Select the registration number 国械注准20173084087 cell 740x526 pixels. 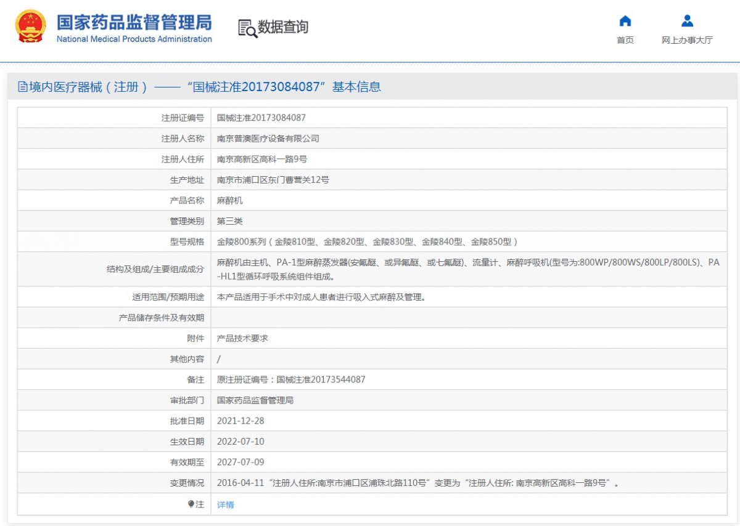pyautogui.click(x=261, y=118)
